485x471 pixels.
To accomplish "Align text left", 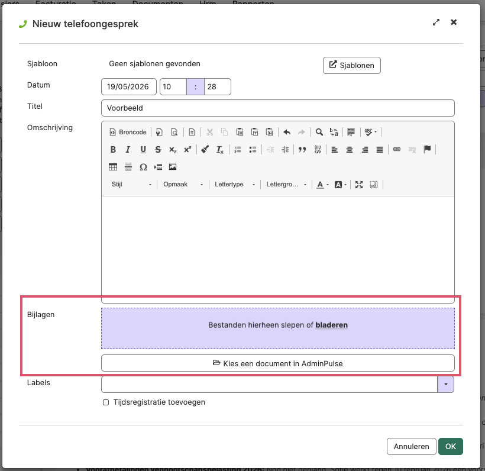I will (334, 150).
